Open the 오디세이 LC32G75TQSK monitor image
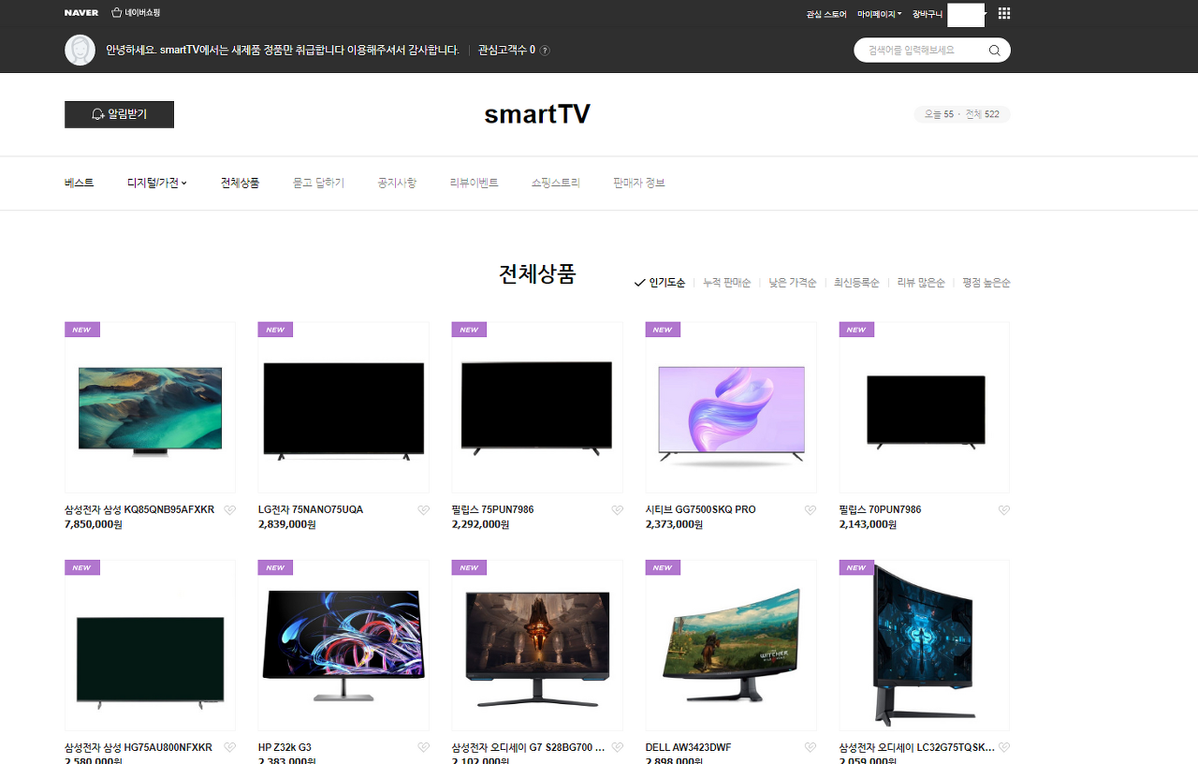This screenshot has width=1198, height=764. [925, 645]
